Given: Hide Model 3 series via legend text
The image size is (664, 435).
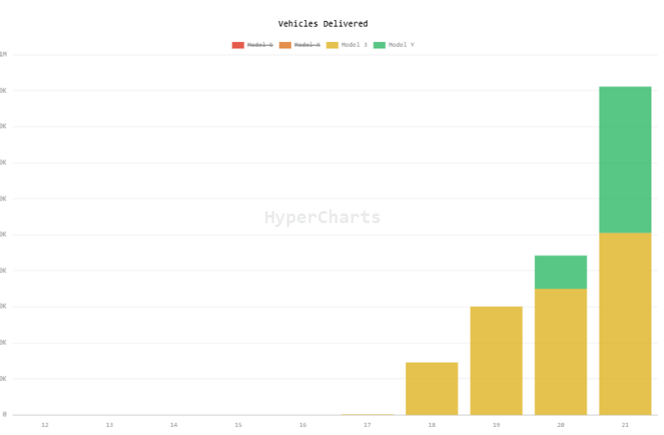Looking at the screenshot, I should (x=354, y=45).
